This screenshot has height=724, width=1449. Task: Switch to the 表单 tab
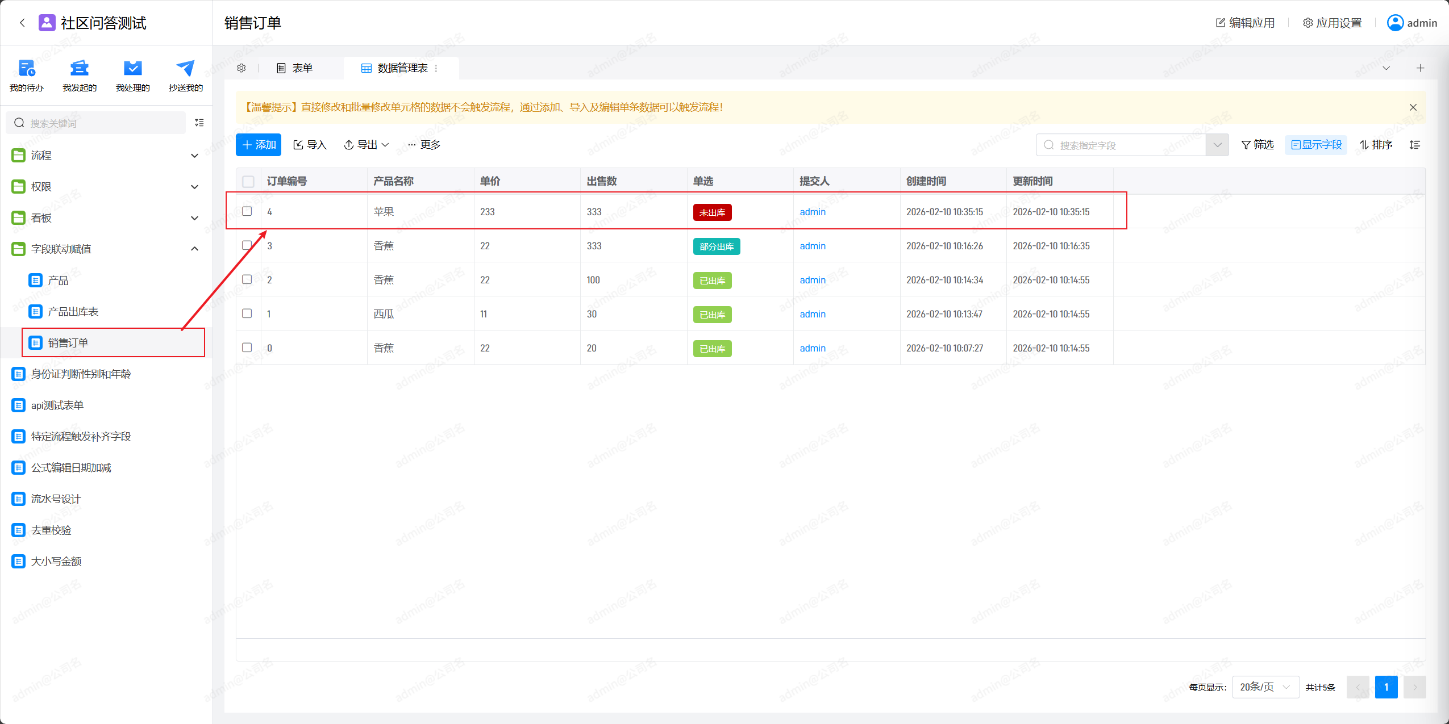click(295, 68)
